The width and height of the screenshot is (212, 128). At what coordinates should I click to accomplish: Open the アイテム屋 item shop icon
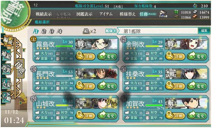[163, 14]
